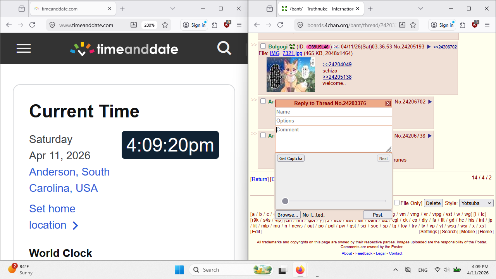Open Bulgogi's fox image thumbnail
Image resolution: width=496 pixels, height=279 pixels.
[291, 74]
